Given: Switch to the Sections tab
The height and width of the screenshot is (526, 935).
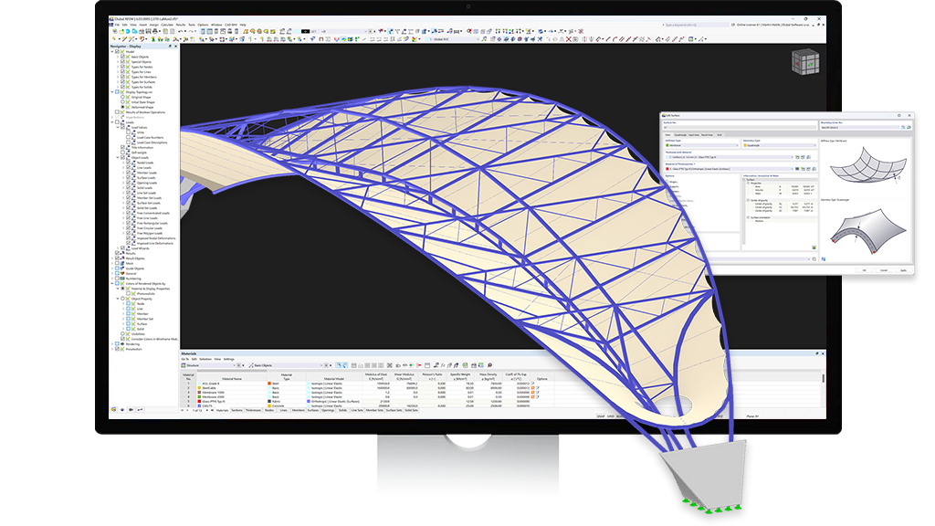Looking at the screenshot, I should point(236,410).
